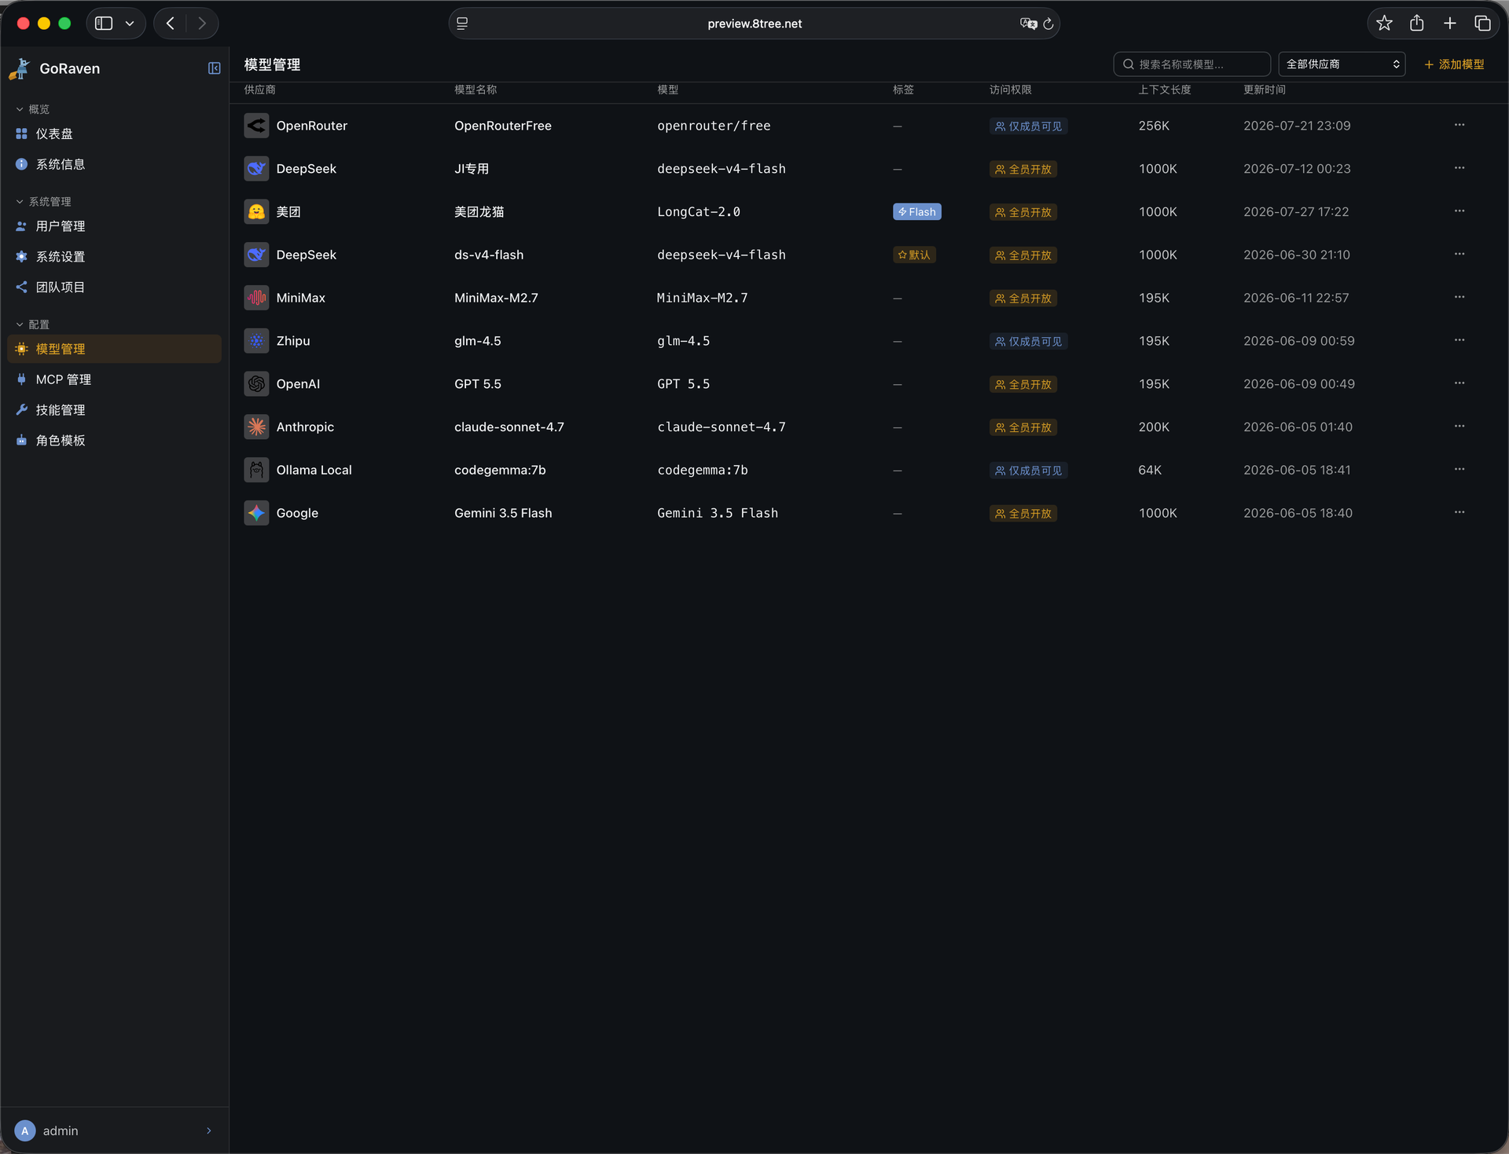The width and height of the screenshot is (1509, 1154).
Task: Open 系统信息 in the sidebar
Action: tap(115, 165)
